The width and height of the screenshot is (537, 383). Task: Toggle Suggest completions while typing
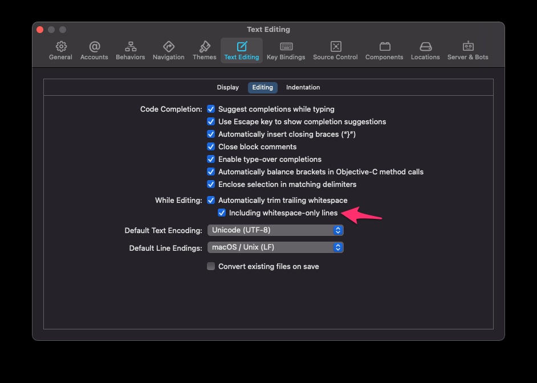pyautogui.click(x=211, y=109)
